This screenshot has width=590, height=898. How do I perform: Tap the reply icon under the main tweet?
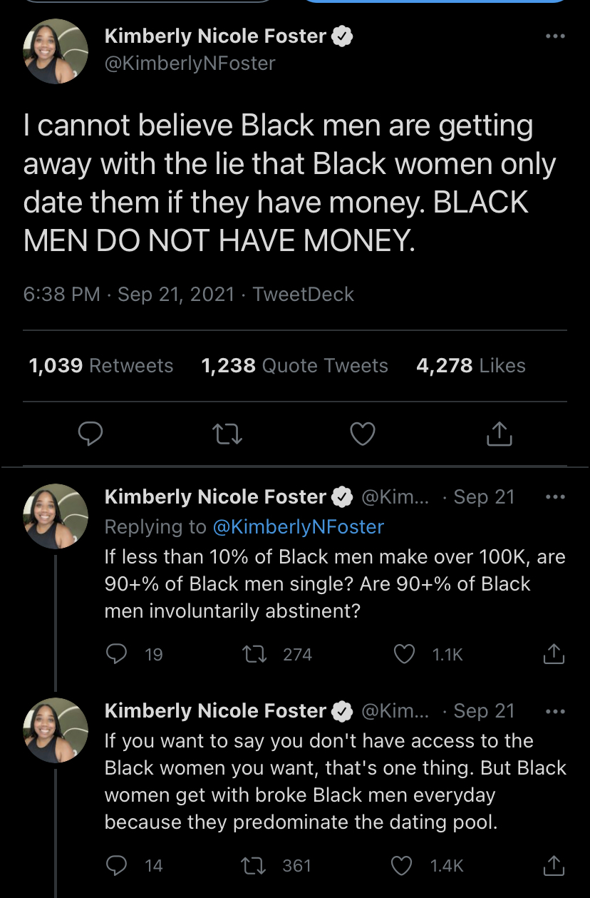[91, 434]
